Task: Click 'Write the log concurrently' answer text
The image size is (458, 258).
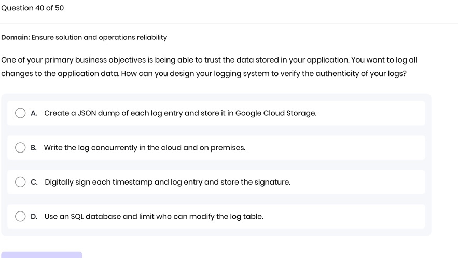Action: pos(145,148)
